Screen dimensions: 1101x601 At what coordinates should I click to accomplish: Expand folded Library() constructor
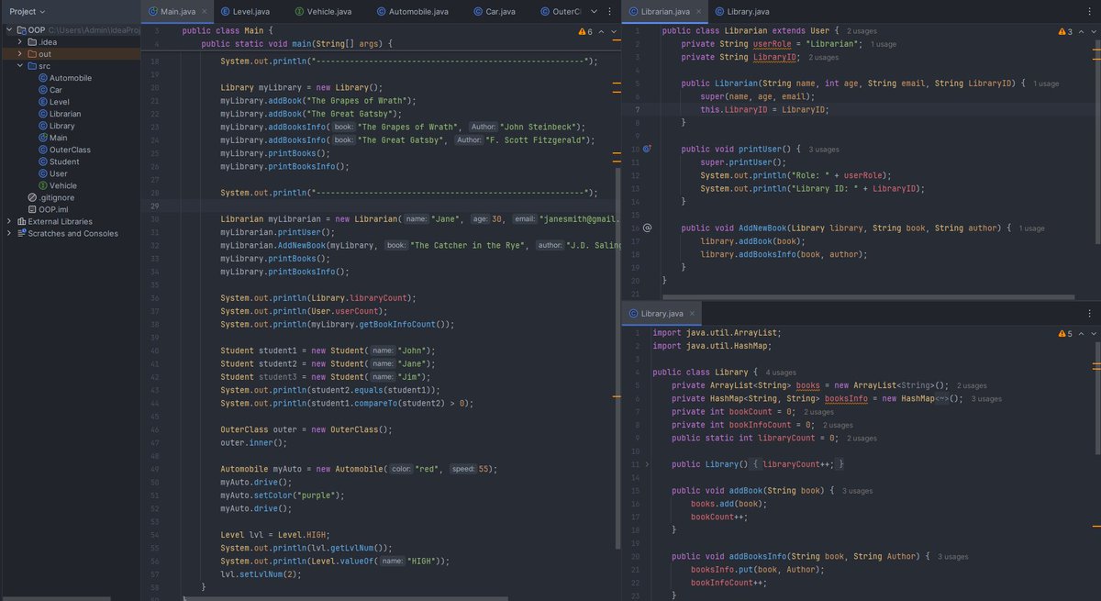(646, 465)
